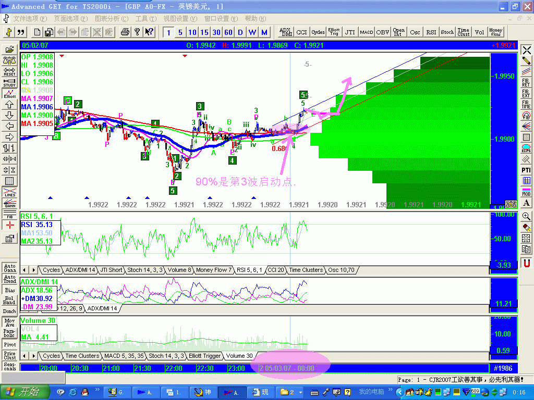Expand the 视图设置 menu
Image resolution: width=534 pixels, height=400 pixels.
[179, 19]
